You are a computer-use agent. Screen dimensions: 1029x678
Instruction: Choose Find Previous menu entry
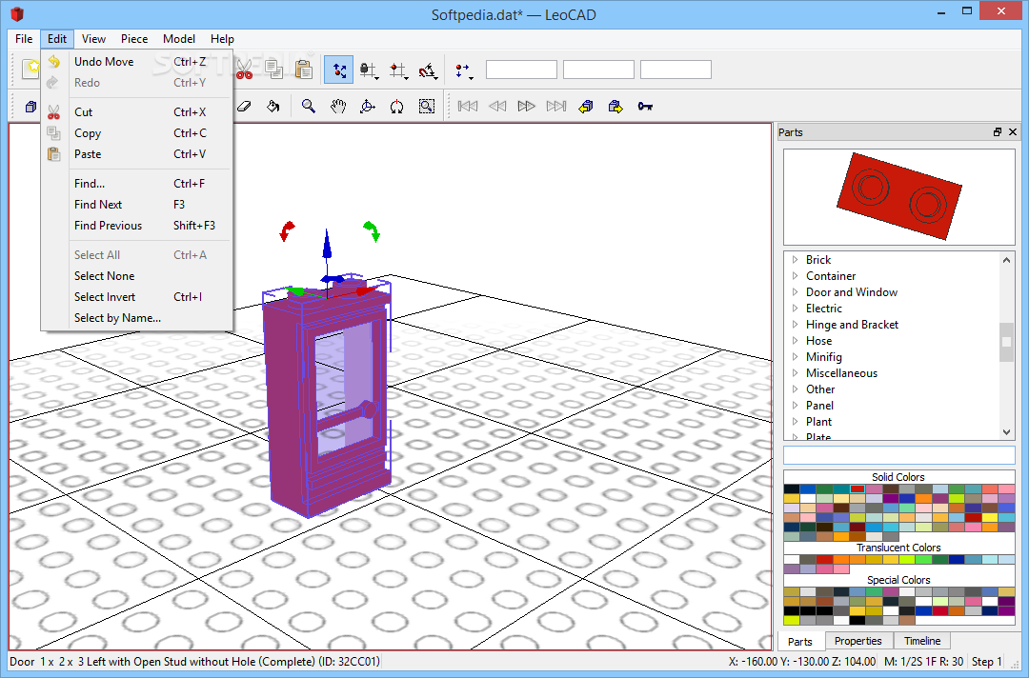(136, 226)
